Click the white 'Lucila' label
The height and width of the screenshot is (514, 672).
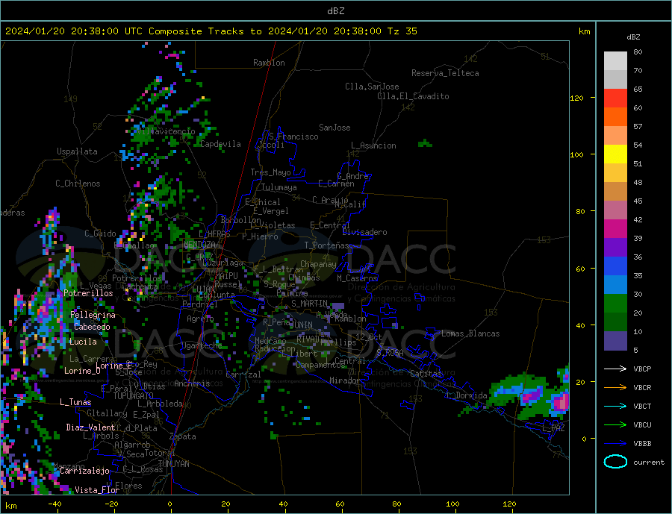(83, 342)
